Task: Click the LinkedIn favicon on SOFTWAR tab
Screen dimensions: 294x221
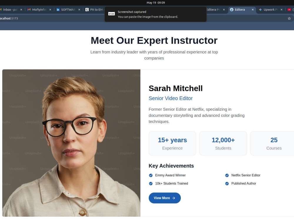Action: click(x=58, y=10)
